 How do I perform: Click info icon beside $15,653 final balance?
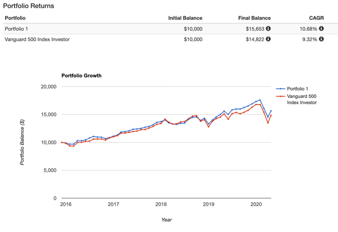pyautogui.click(x=268, y=29)
